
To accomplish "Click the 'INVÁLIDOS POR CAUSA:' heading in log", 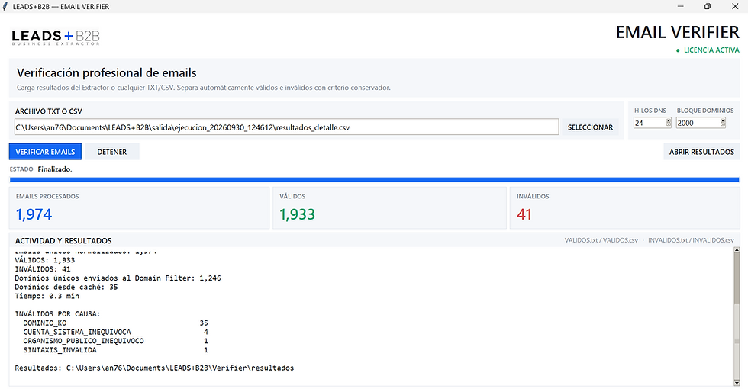I will pyautogui.click(x=57, y=314).
